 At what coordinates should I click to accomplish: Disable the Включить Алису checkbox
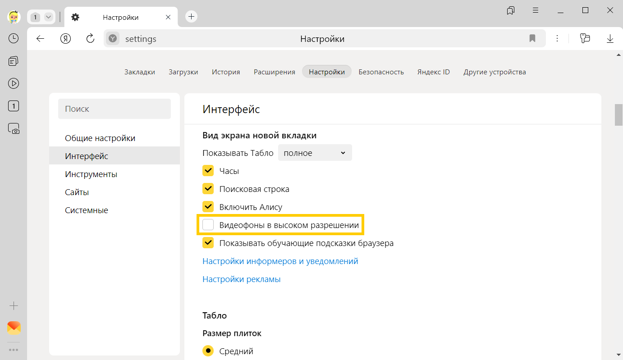coord(208,207)
